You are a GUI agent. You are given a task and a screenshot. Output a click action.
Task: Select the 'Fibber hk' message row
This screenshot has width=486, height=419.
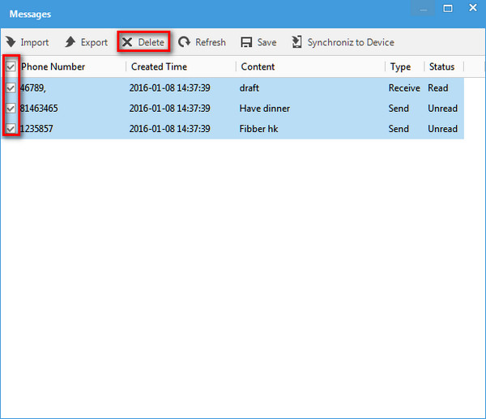259,128
